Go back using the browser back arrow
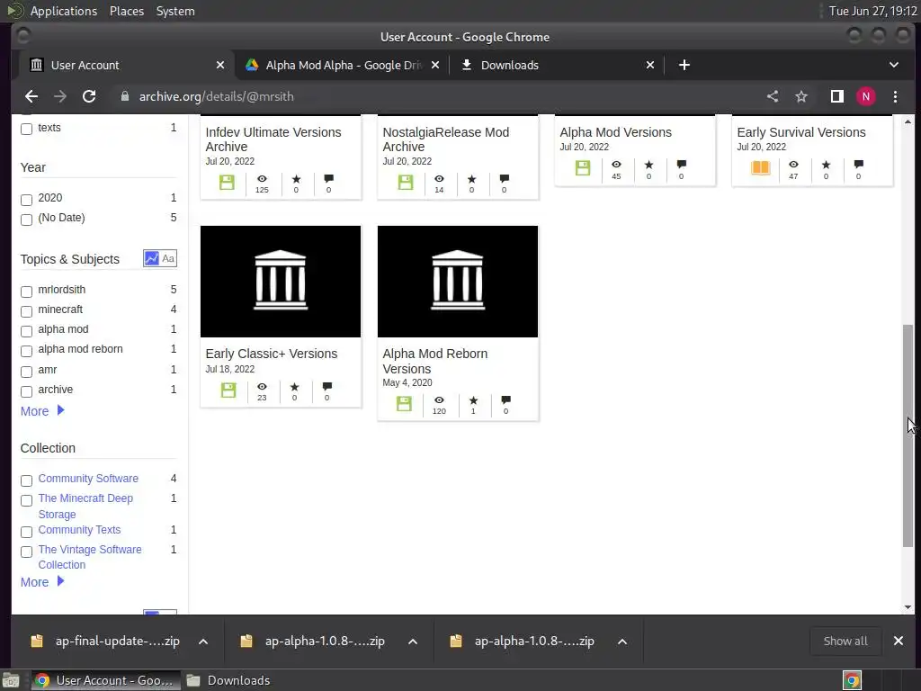This screenshot has width=921, height=691. click(31, 96)
